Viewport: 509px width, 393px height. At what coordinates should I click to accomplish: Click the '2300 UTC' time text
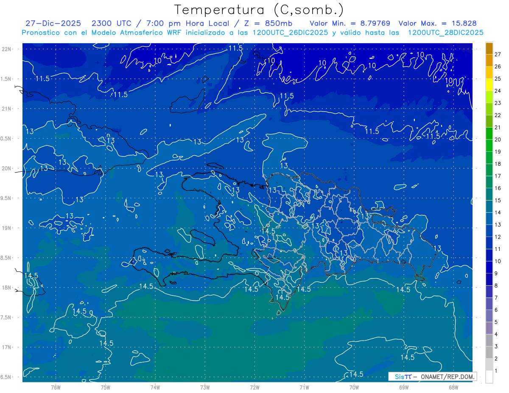[112, 23]
